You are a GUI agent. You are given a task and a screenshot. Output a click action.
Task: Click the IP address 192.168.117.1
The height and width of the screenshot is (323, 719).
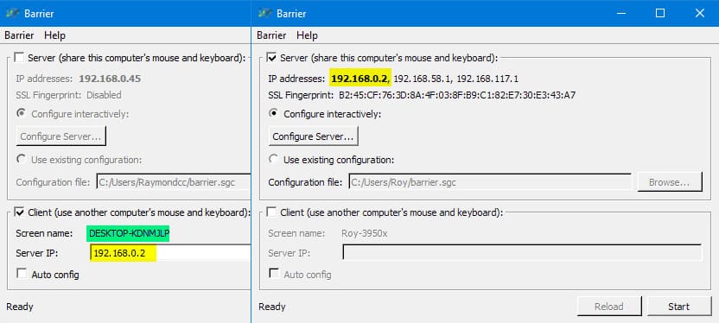[487, 79]
